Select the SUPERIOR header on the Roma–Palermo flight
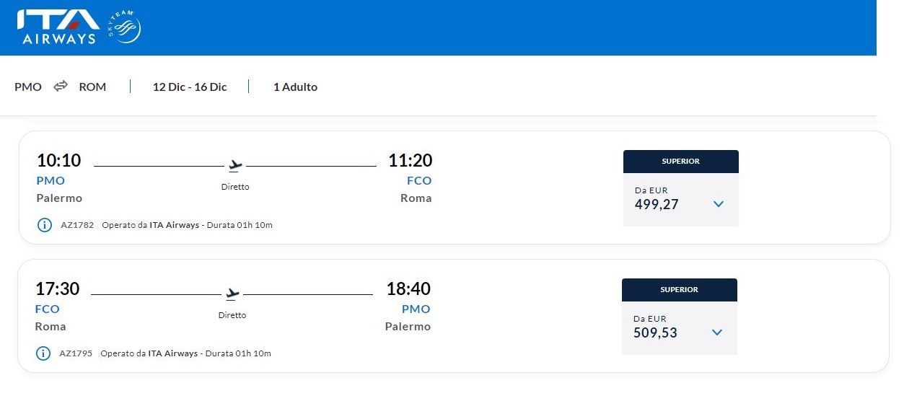The height and width of the screenshot is (414, 904). pos(679,290)
